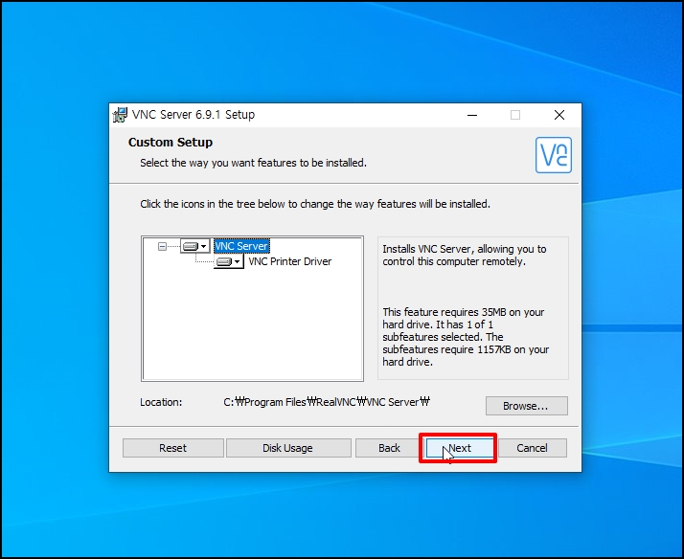The height and width of the screenshot is (559, 684).
Task: Open VNC Server feature install dropdown
Action: pyautogui.click(x=195, y=246)
